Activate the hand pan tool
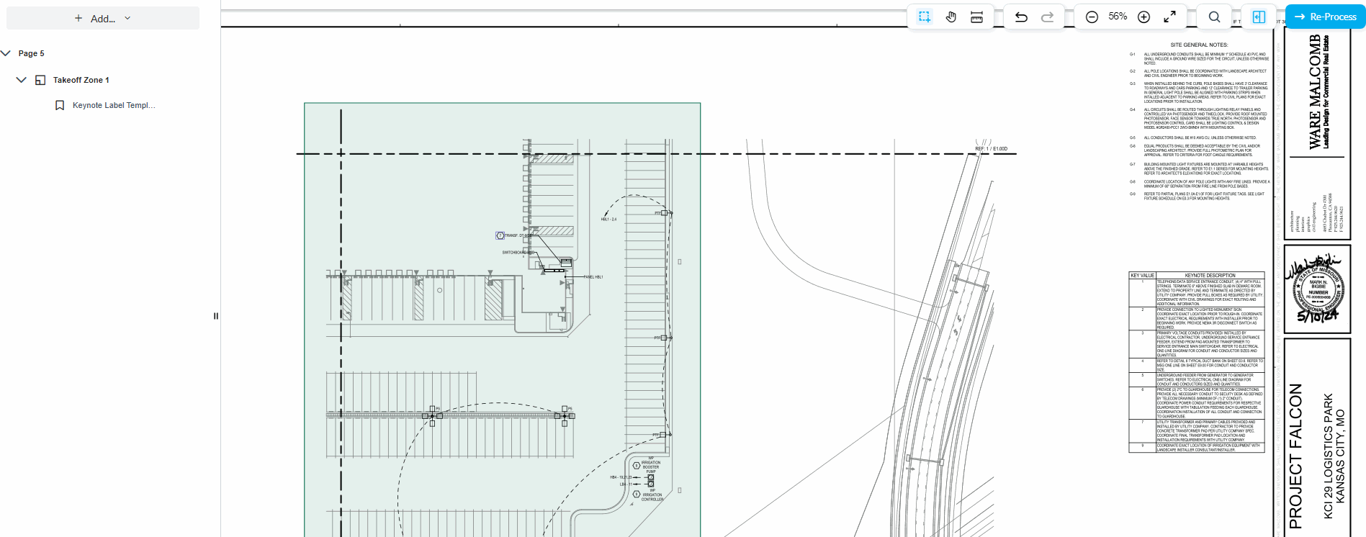Image resolution: width=1366 pixels, height=537 pixels. [951, 17]
